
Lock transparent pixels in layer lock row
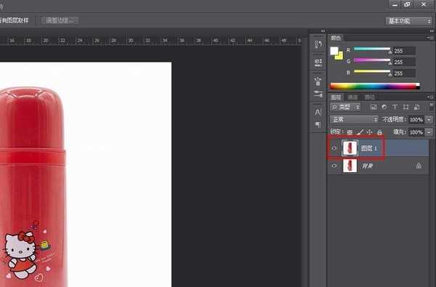350,132
